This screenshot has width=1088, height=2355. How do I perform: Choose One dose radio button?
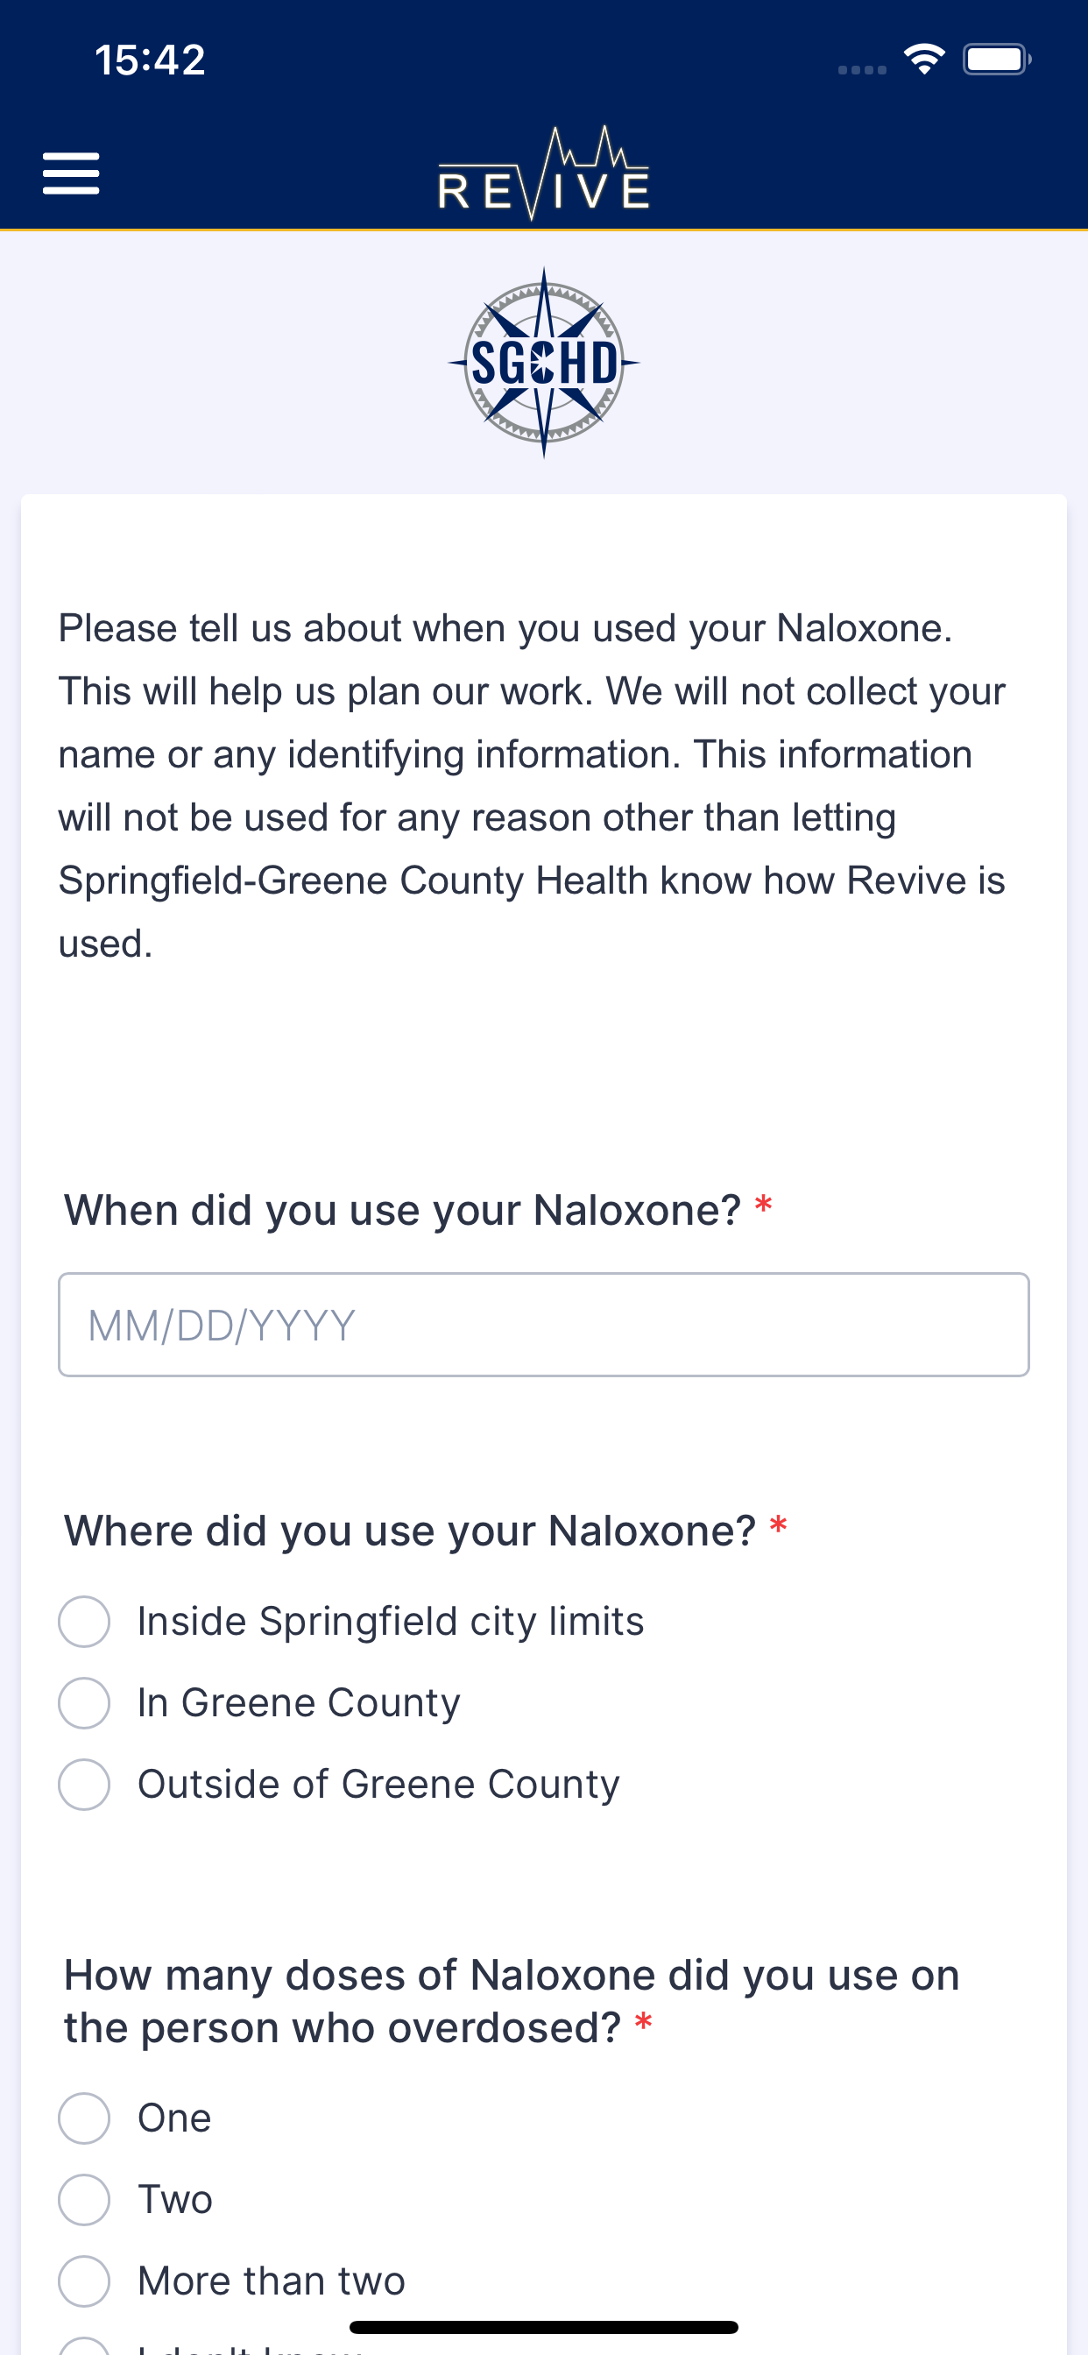click(84, 2118)
